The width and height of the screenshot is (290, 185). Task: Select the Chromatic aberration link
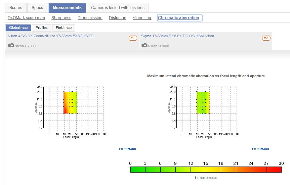[178, 18]
